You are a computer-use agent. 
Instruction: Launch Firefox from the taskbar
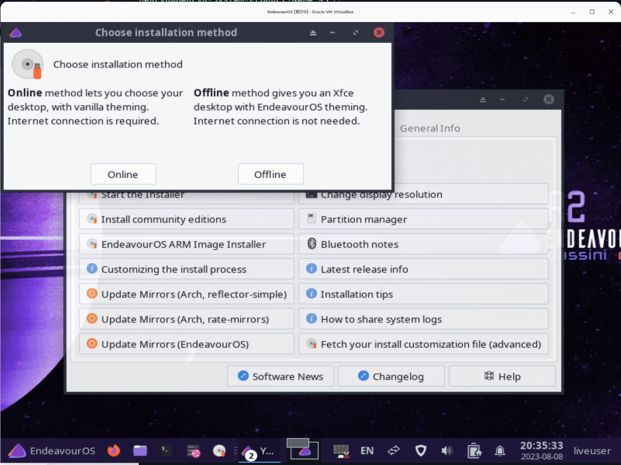[114, 450]
